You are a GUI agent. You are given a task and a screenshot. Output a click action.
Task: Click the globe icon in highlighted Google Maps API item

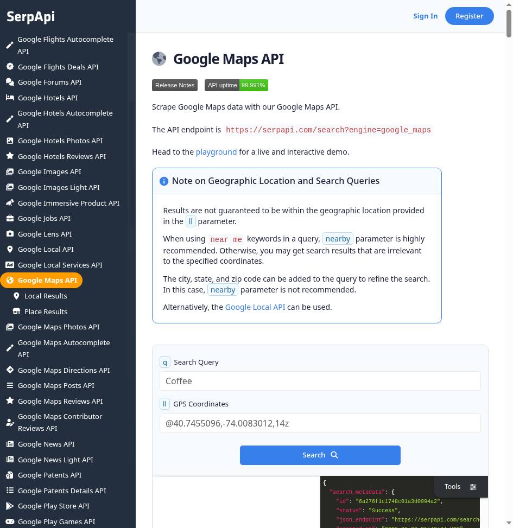click(10, 280)
